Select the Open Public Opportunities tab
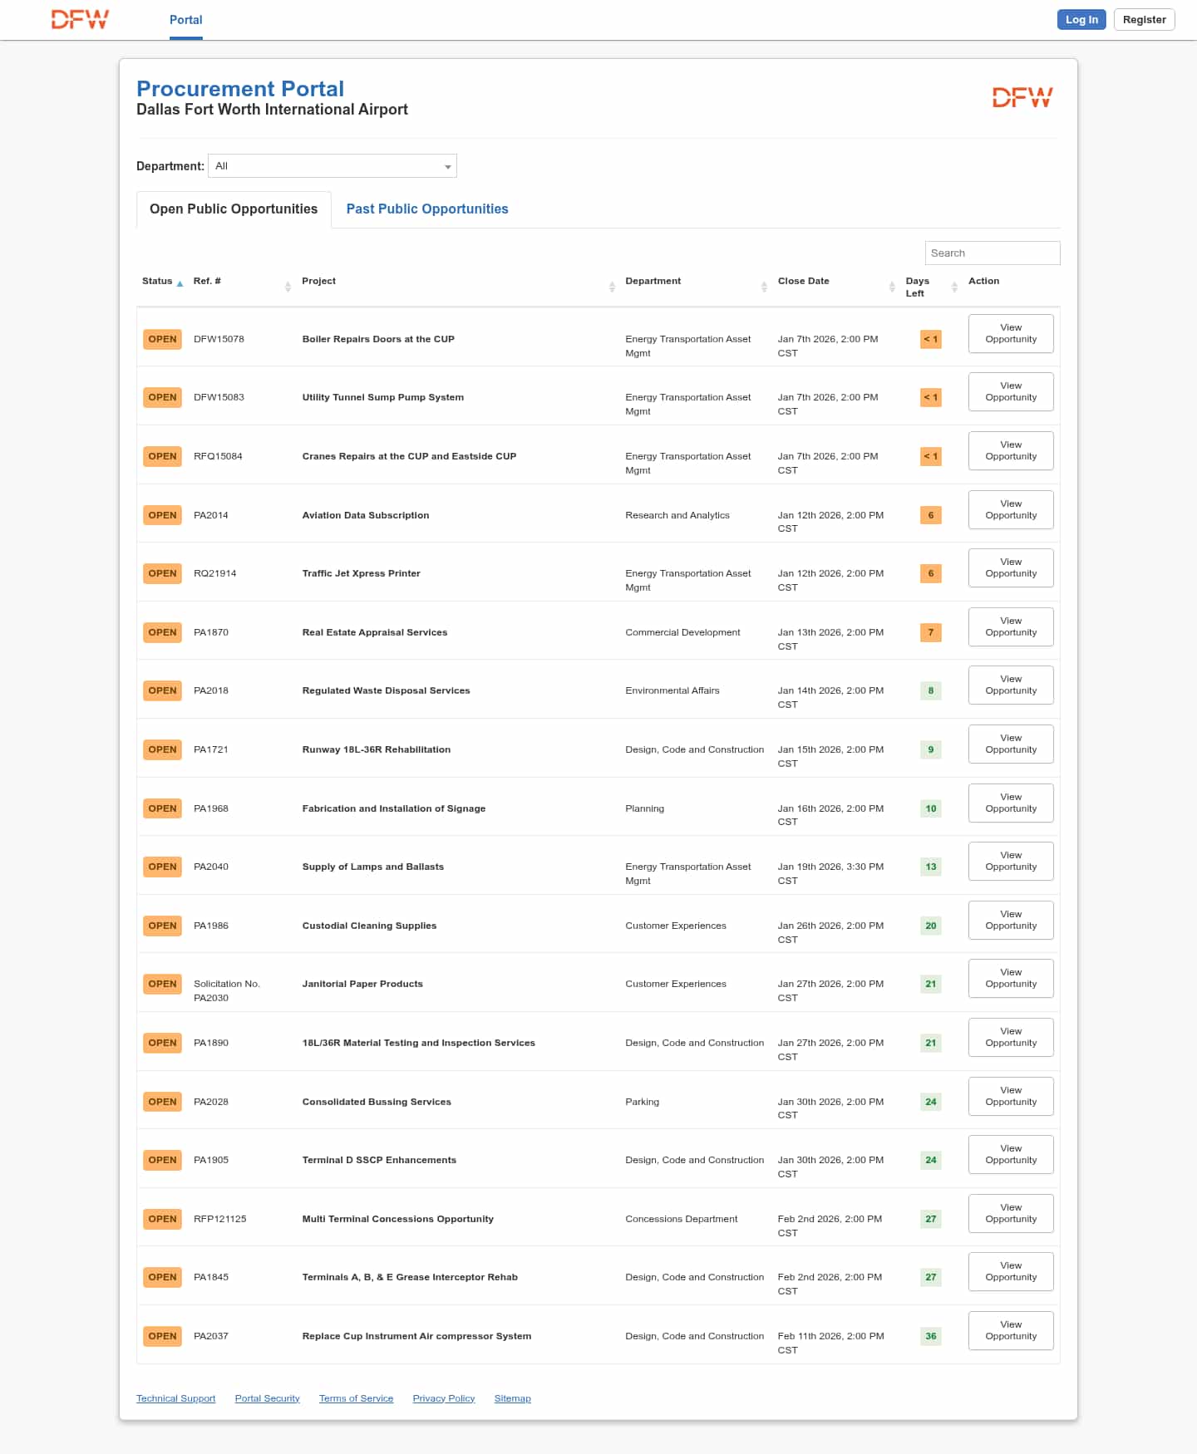The image size is (1197, 1454). [234, 209]
